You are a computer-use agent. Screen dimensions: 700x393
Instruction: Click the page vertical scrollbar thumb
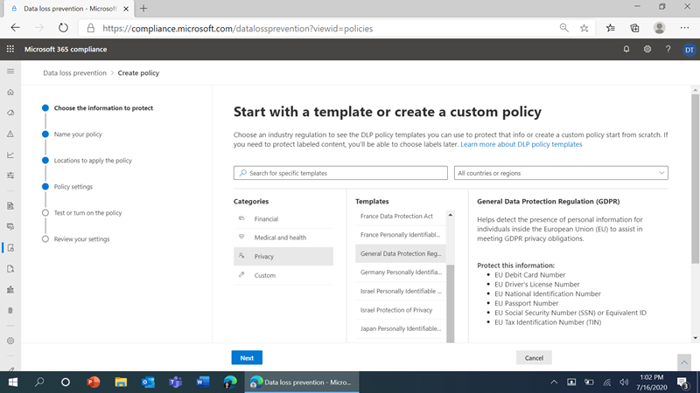tap(695, 178)
